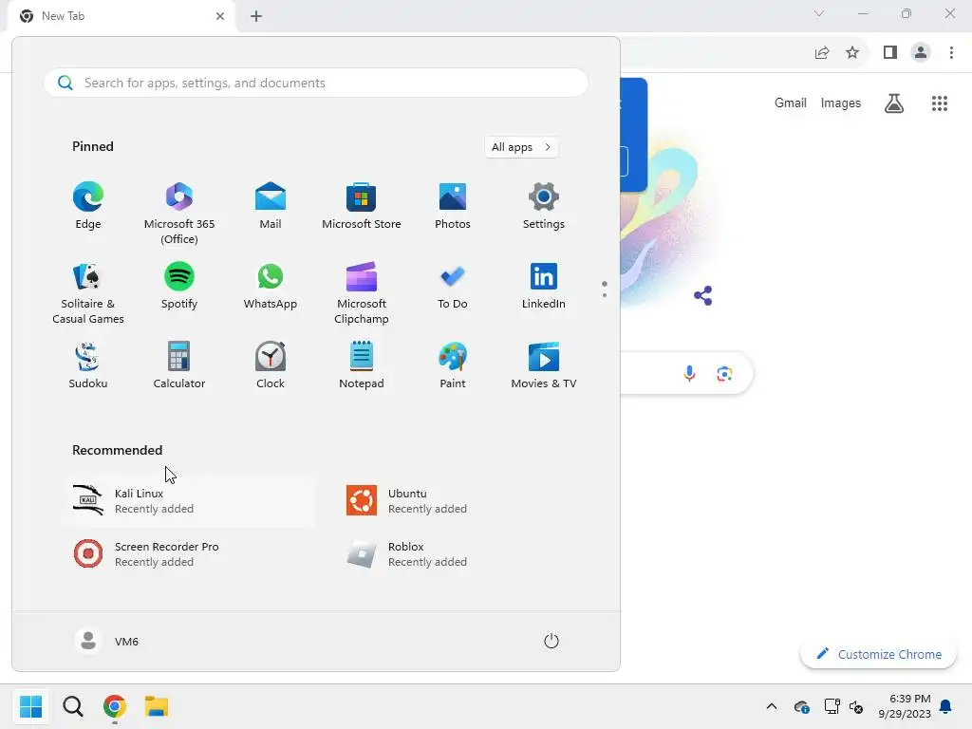The width and height of the screenshot is (972, 729).
Task: Launch Paint
Action: coord(453,365)
